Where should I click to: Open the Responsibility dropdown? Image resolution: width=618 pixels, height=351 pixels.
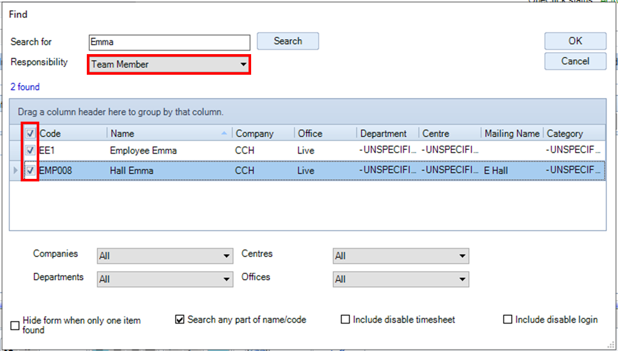pyautogui.click(x=168, y=64)
